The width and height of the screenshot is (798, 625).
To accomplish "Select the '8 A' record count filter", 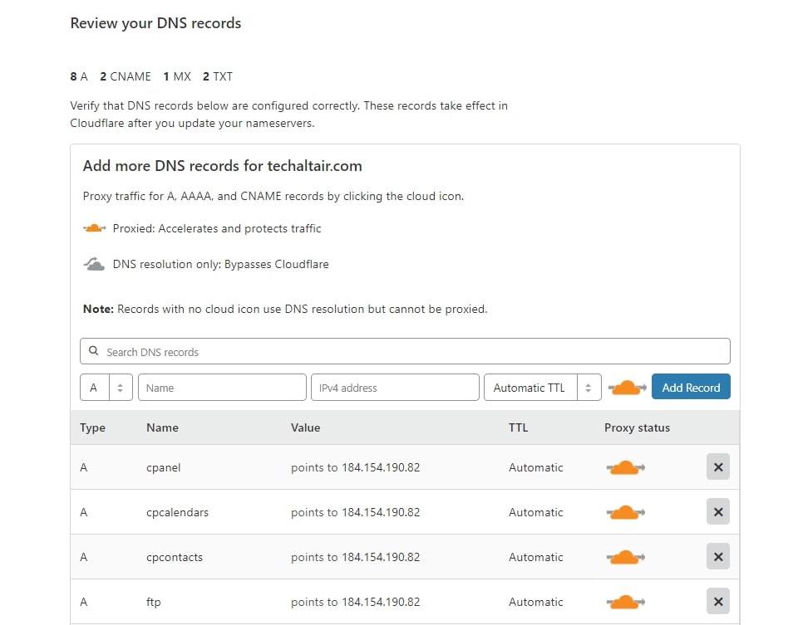I will tap(79, 76).
